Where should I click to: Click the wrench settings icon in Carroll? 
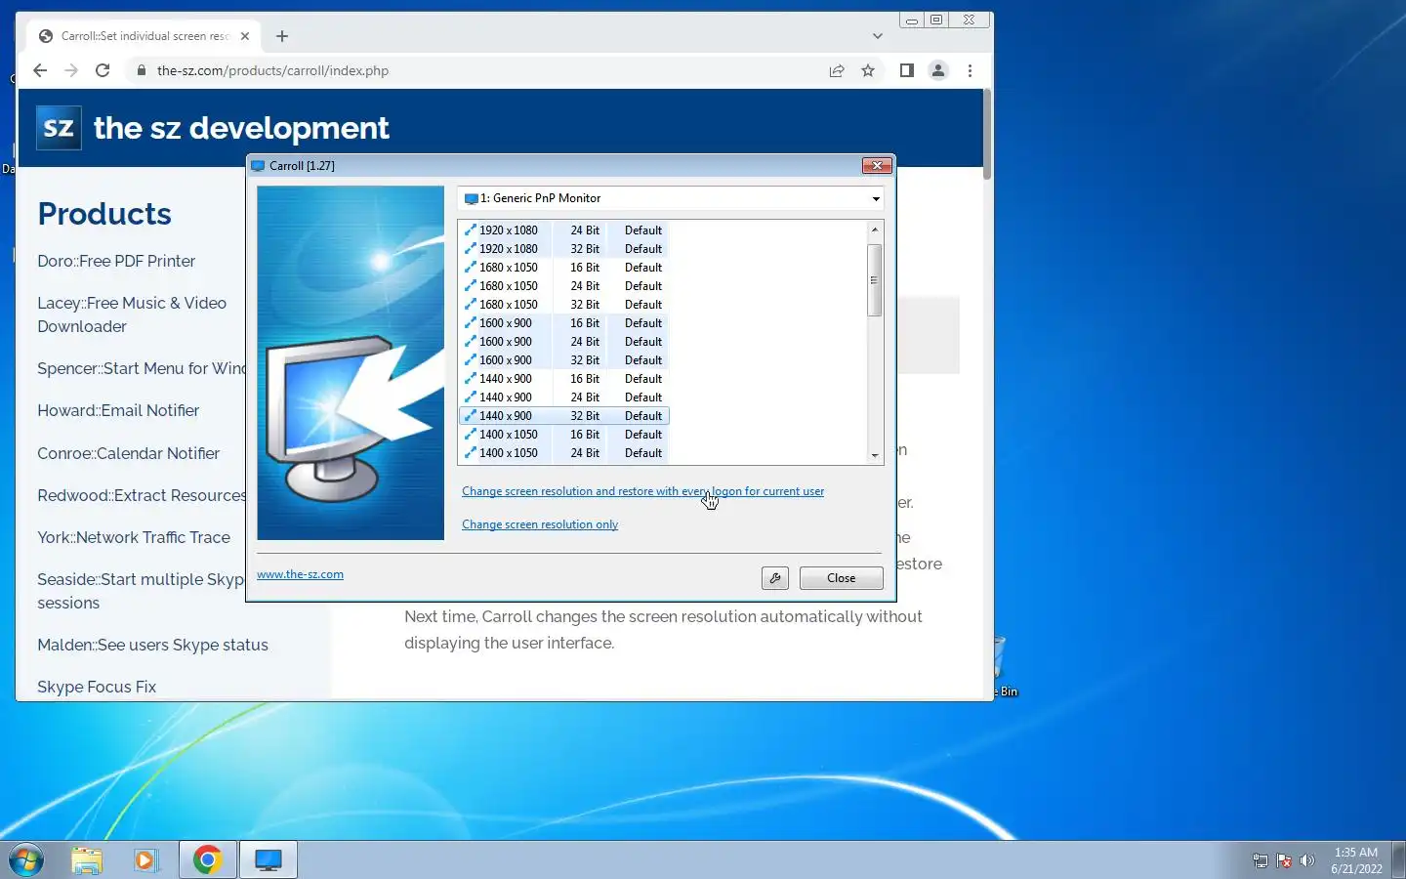tap(774, 578)
